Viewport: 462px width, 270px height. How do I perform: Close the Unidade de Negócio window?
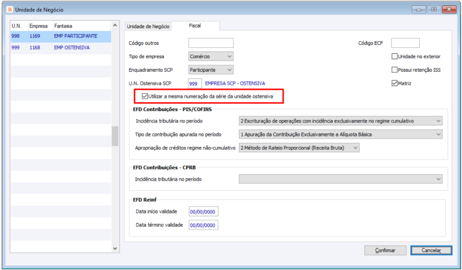point(449,10)
